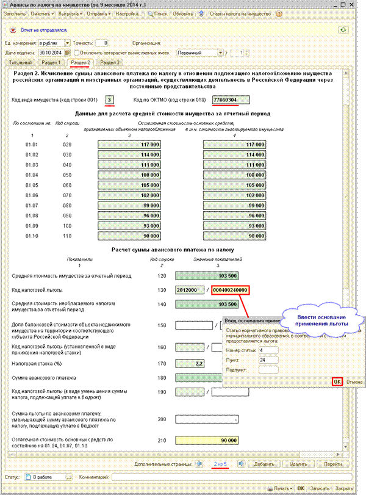Open the Печать dropdown at the bottom
Screen dimensions: 366x495
[279, 488]
